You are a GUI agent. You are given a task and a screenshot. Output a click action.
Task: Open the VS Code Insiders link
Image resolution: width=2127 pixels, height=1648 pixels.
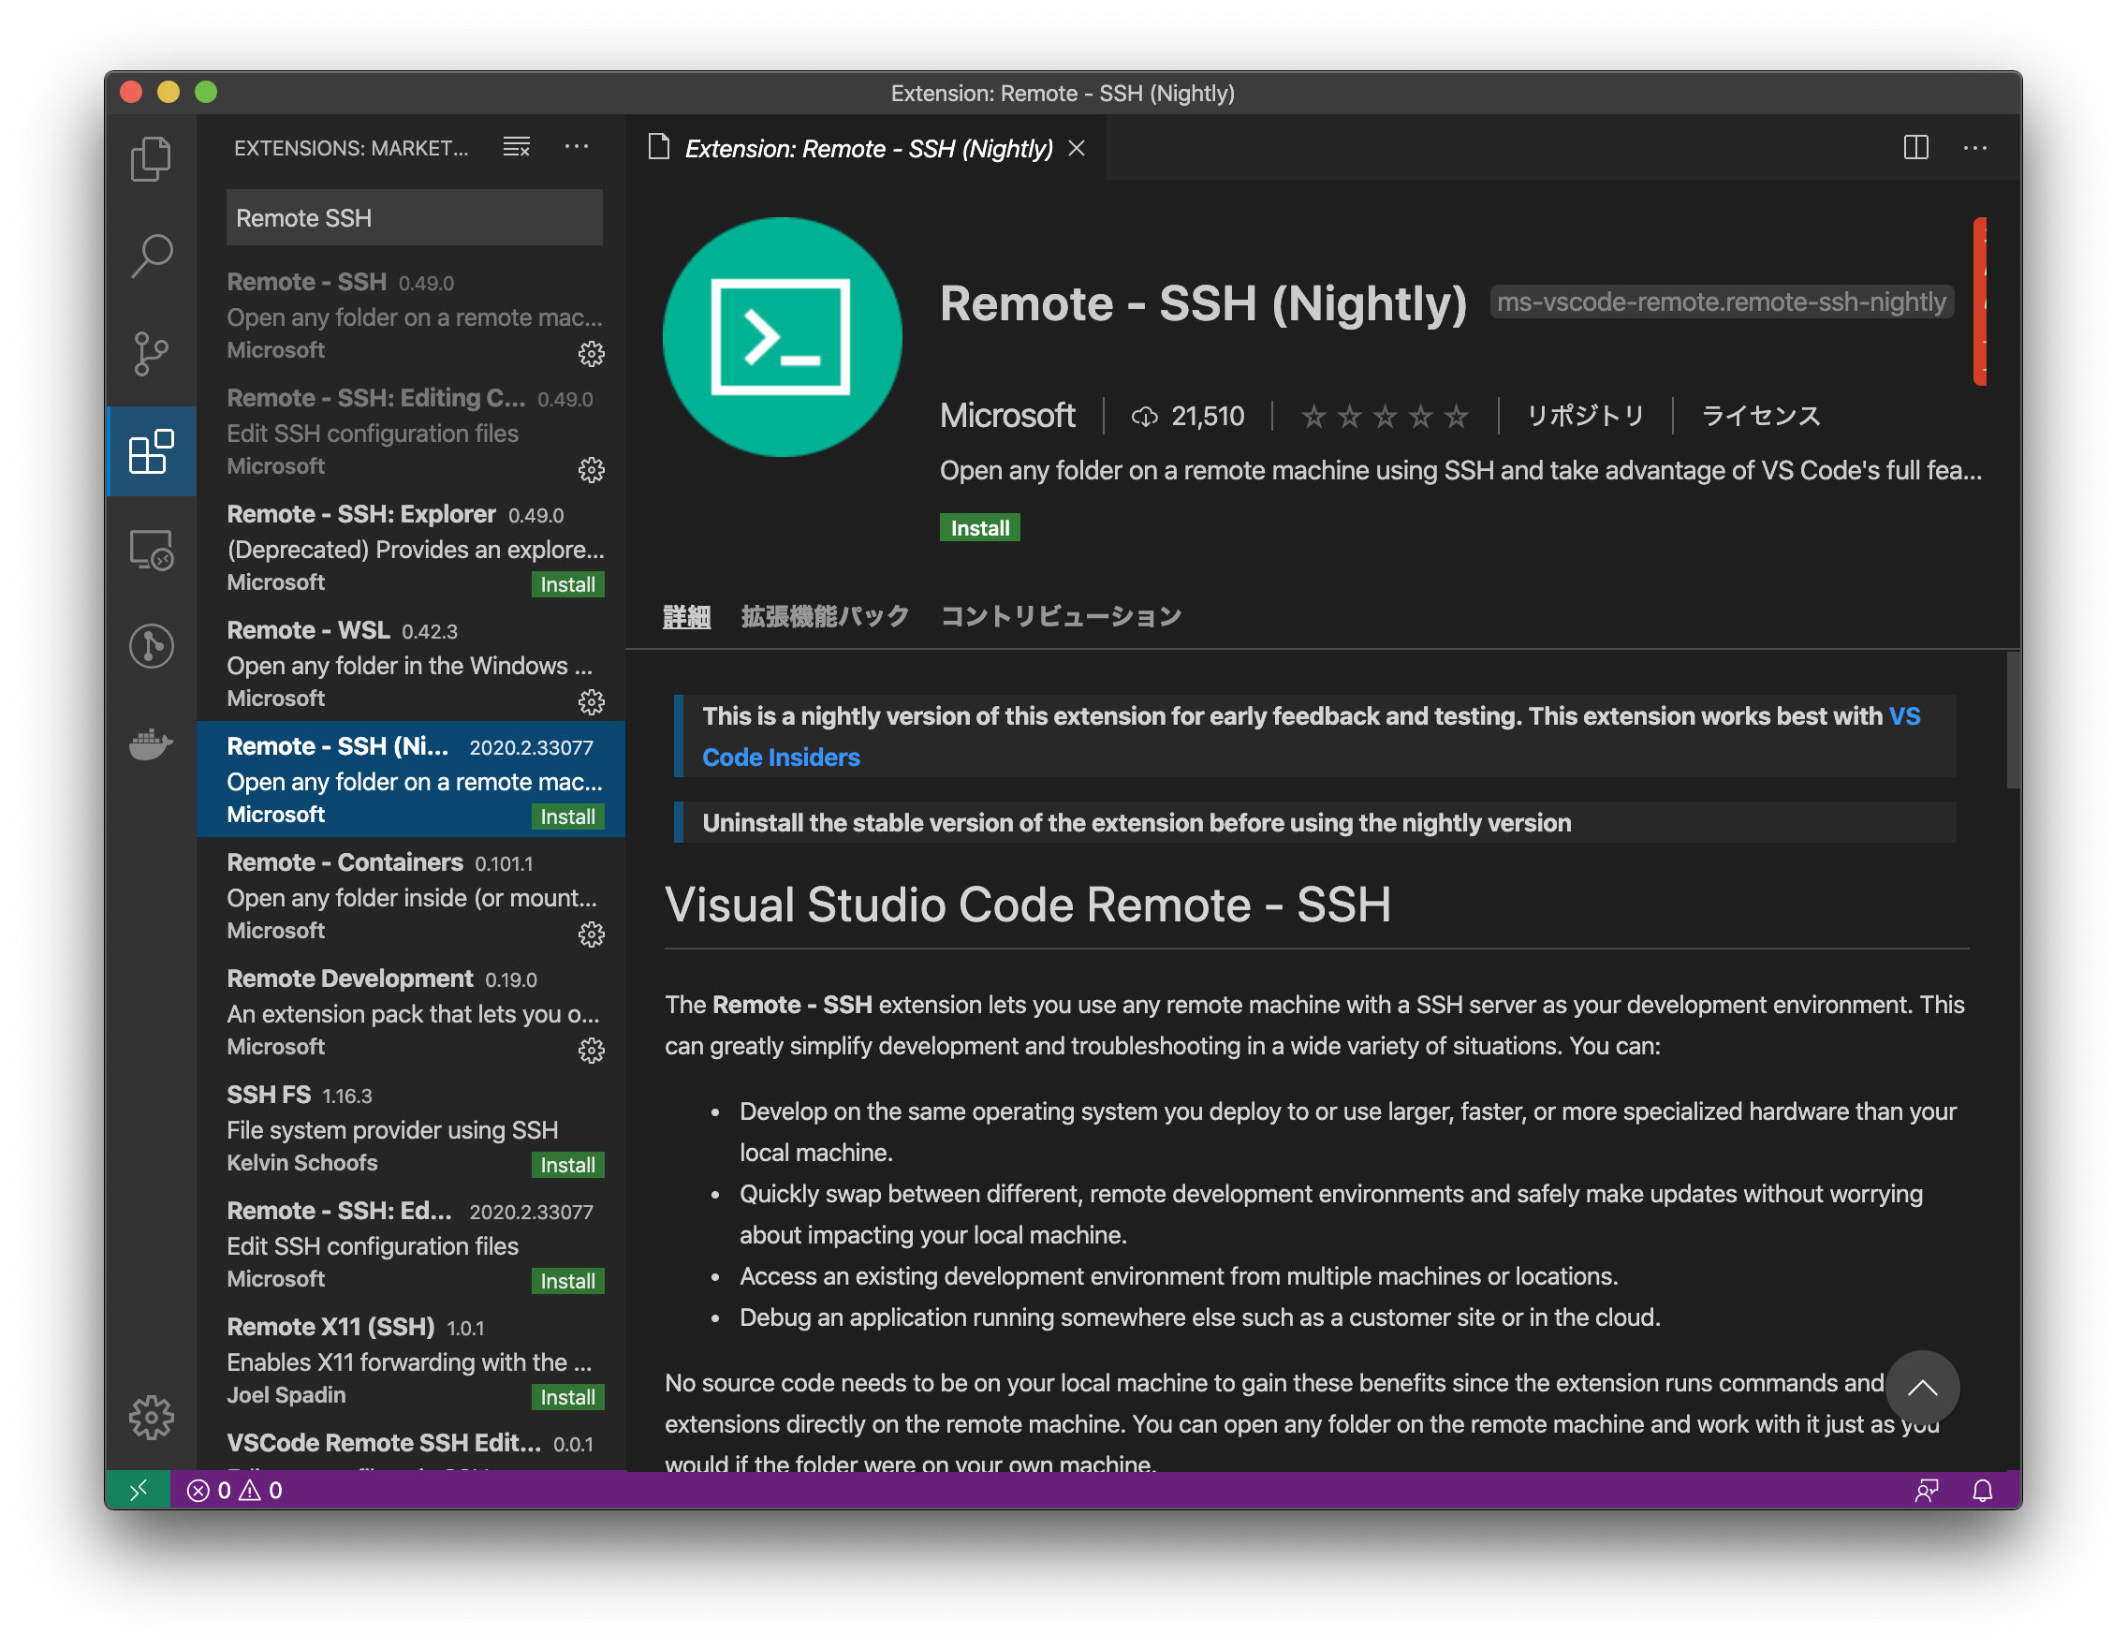[780, 757]
